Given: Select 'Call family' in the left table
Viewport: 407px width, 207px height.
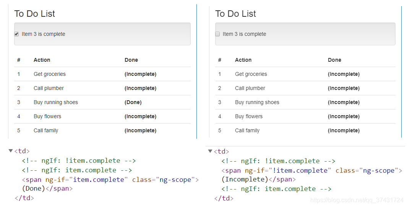Looking at the screenshot, I should coord(46,131).
